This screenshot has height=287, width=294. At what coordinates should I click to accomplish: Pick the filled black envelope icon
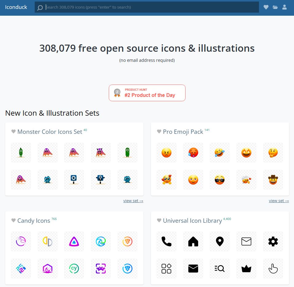(193, 269)
